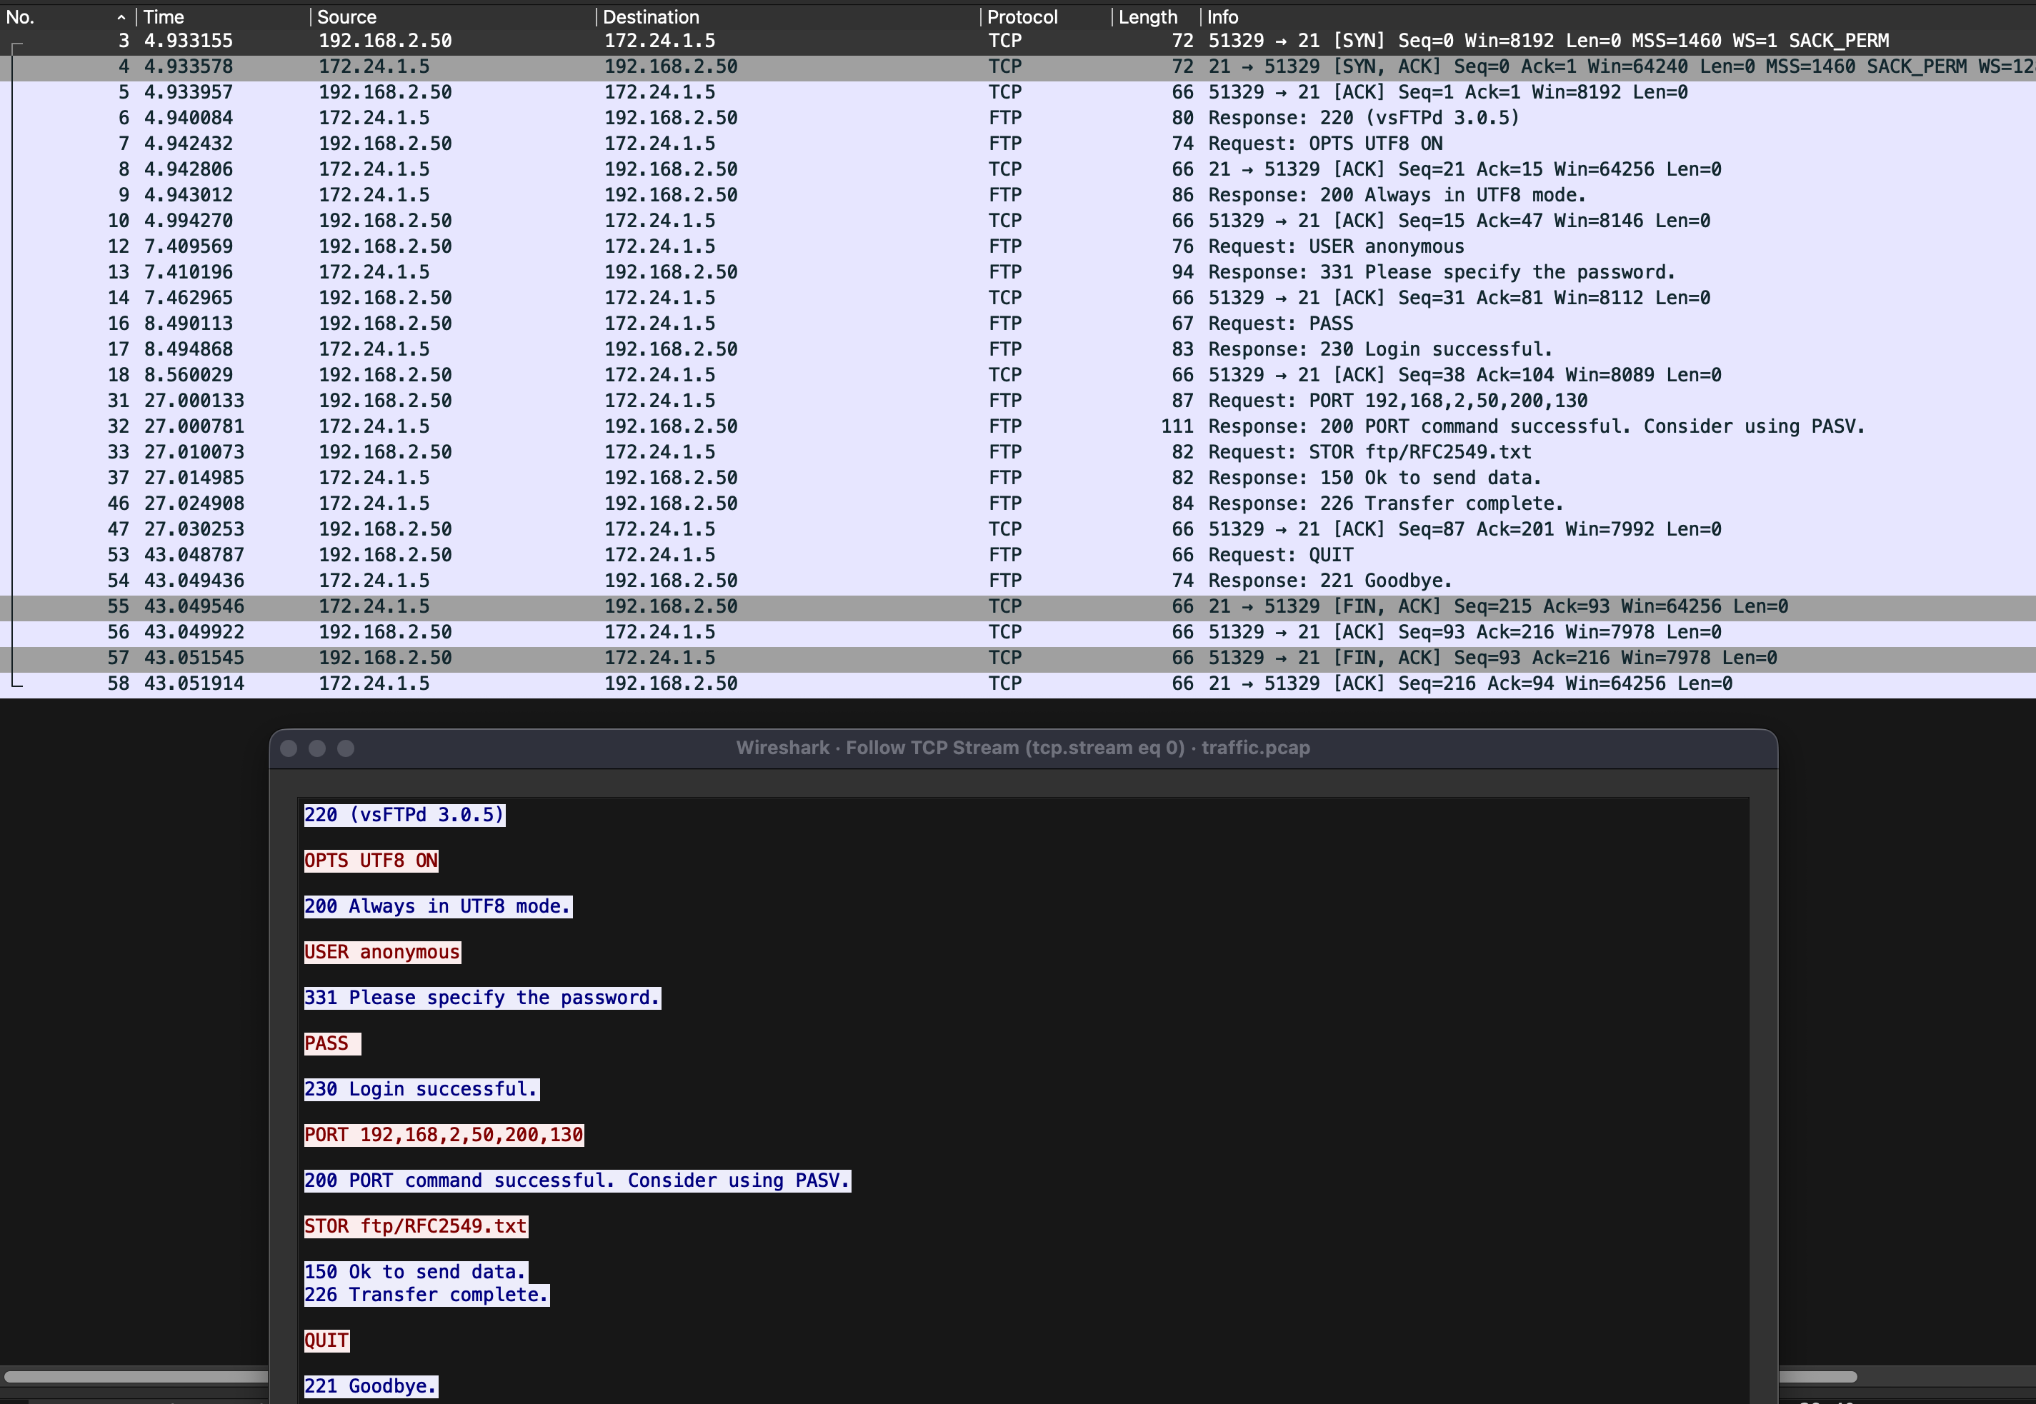Click the 220 (vsFTPd 3.0.5) stream line
This screenshot has width=2036, height=1404.
404,815
